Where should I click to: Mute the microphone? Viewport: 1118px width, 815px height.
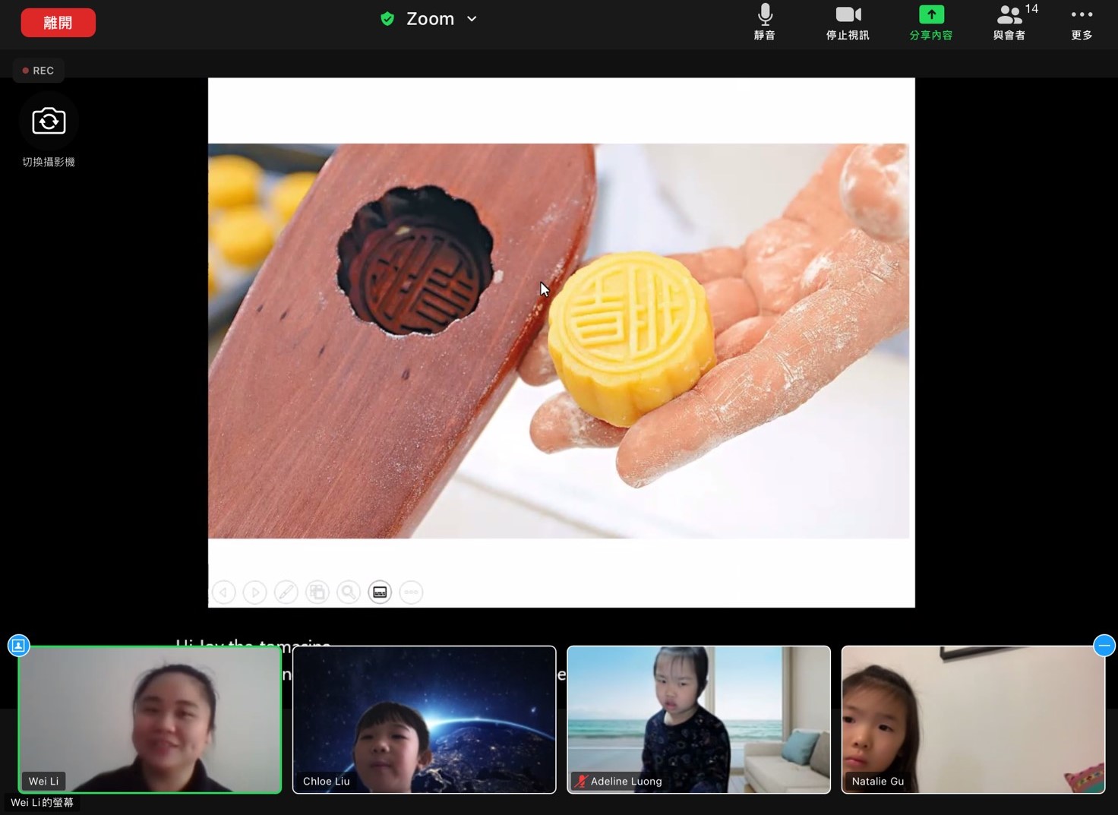pos(764,21)
